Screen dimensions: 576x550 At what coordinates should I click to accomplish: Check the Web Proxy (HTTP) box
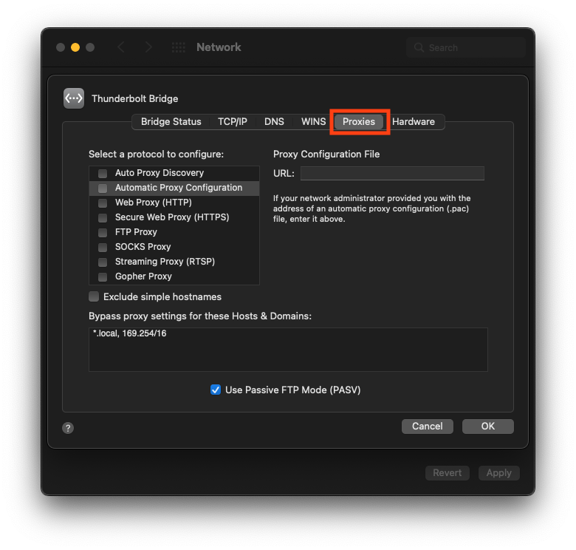[103, 203]
